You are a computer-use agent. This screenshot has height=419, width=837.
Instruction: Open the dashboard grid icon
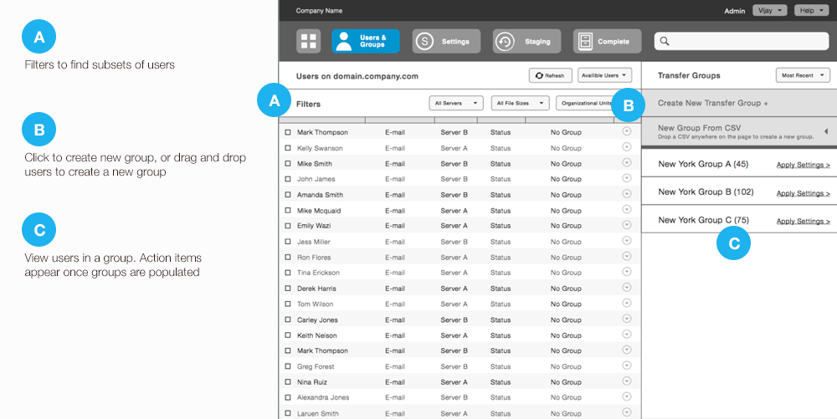click(x=309, y=41)
